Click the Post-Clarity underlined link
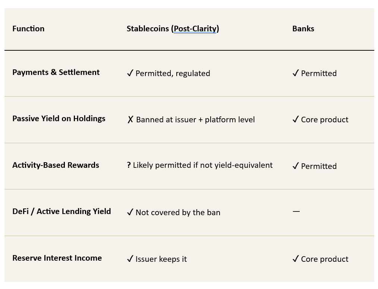This screenshot has height=289, width=378. coord(195,29)
